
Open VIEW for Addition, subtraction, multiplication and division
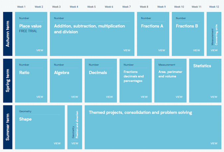tap(127, 50)
